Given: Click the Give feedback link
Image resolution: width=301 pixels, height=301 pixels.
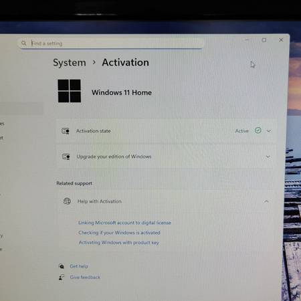Looking at the screenshot, I should point(85,277).
